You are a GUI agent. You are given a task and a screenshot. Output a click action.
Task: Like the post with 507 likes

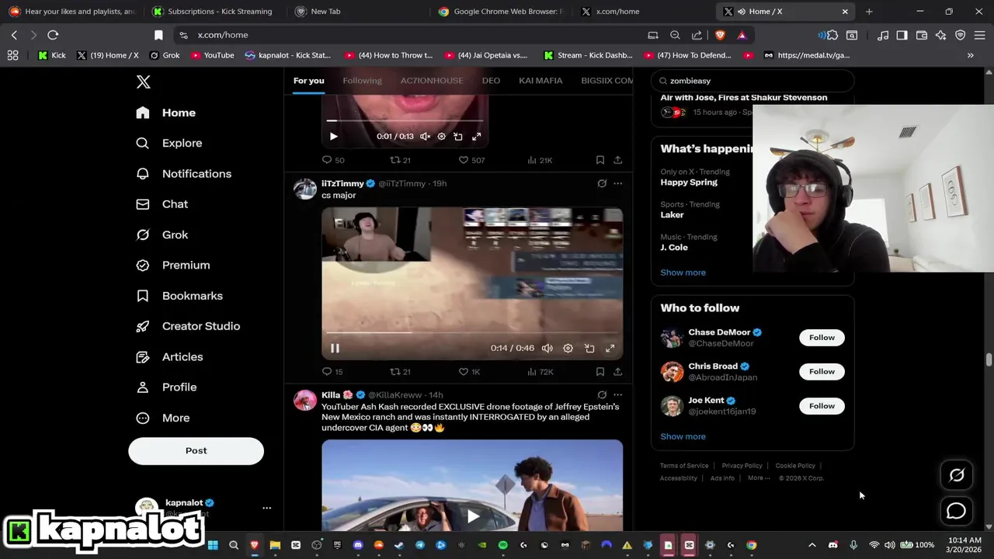click(x=471, y=160)
